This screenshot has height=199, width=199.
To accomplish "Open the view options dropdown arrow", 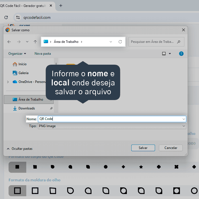I will (x=170, y=54).
